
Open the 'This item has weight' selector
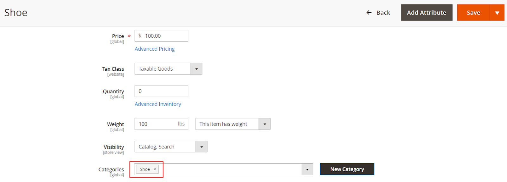tap(227, 124)
